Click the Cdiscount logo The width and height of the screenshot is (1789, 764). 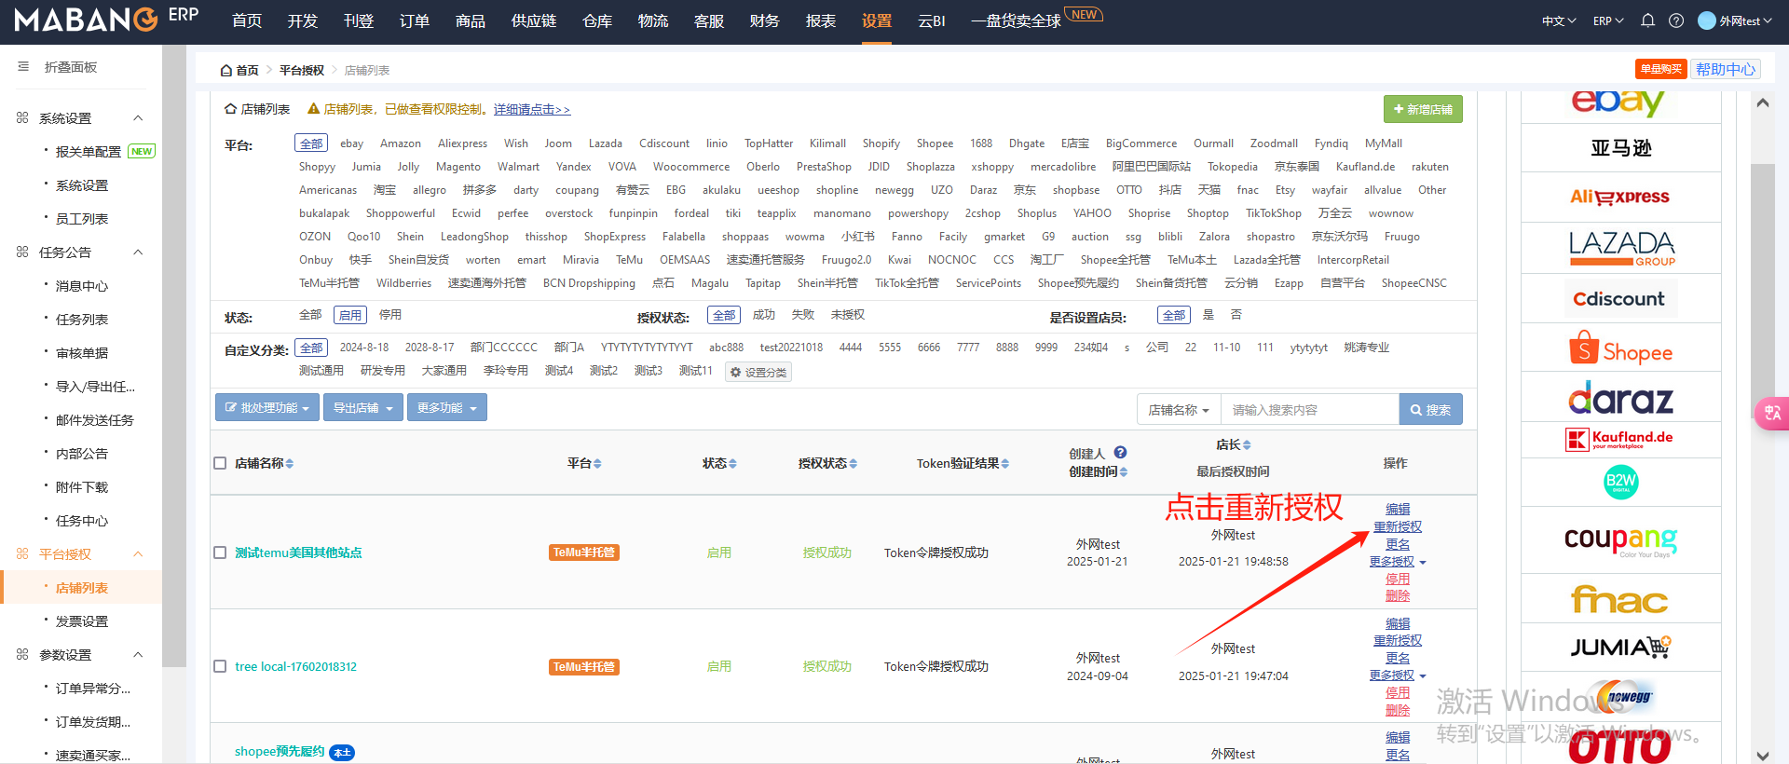(1619, 299)
